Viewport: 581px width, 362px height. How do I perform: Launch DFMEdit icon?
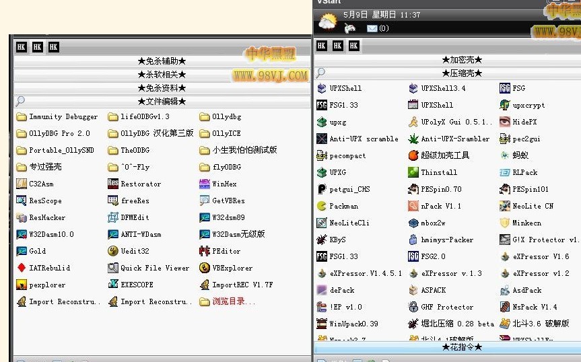point(113,217)
